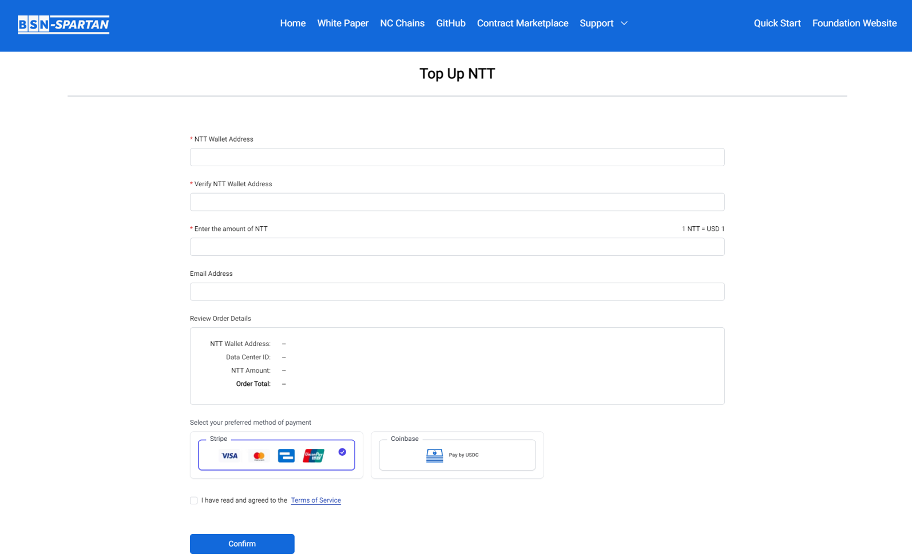Select Coinbase Pay by USDC payment method
This screenshot has width=912, height=558.
[x=457, y=455]
